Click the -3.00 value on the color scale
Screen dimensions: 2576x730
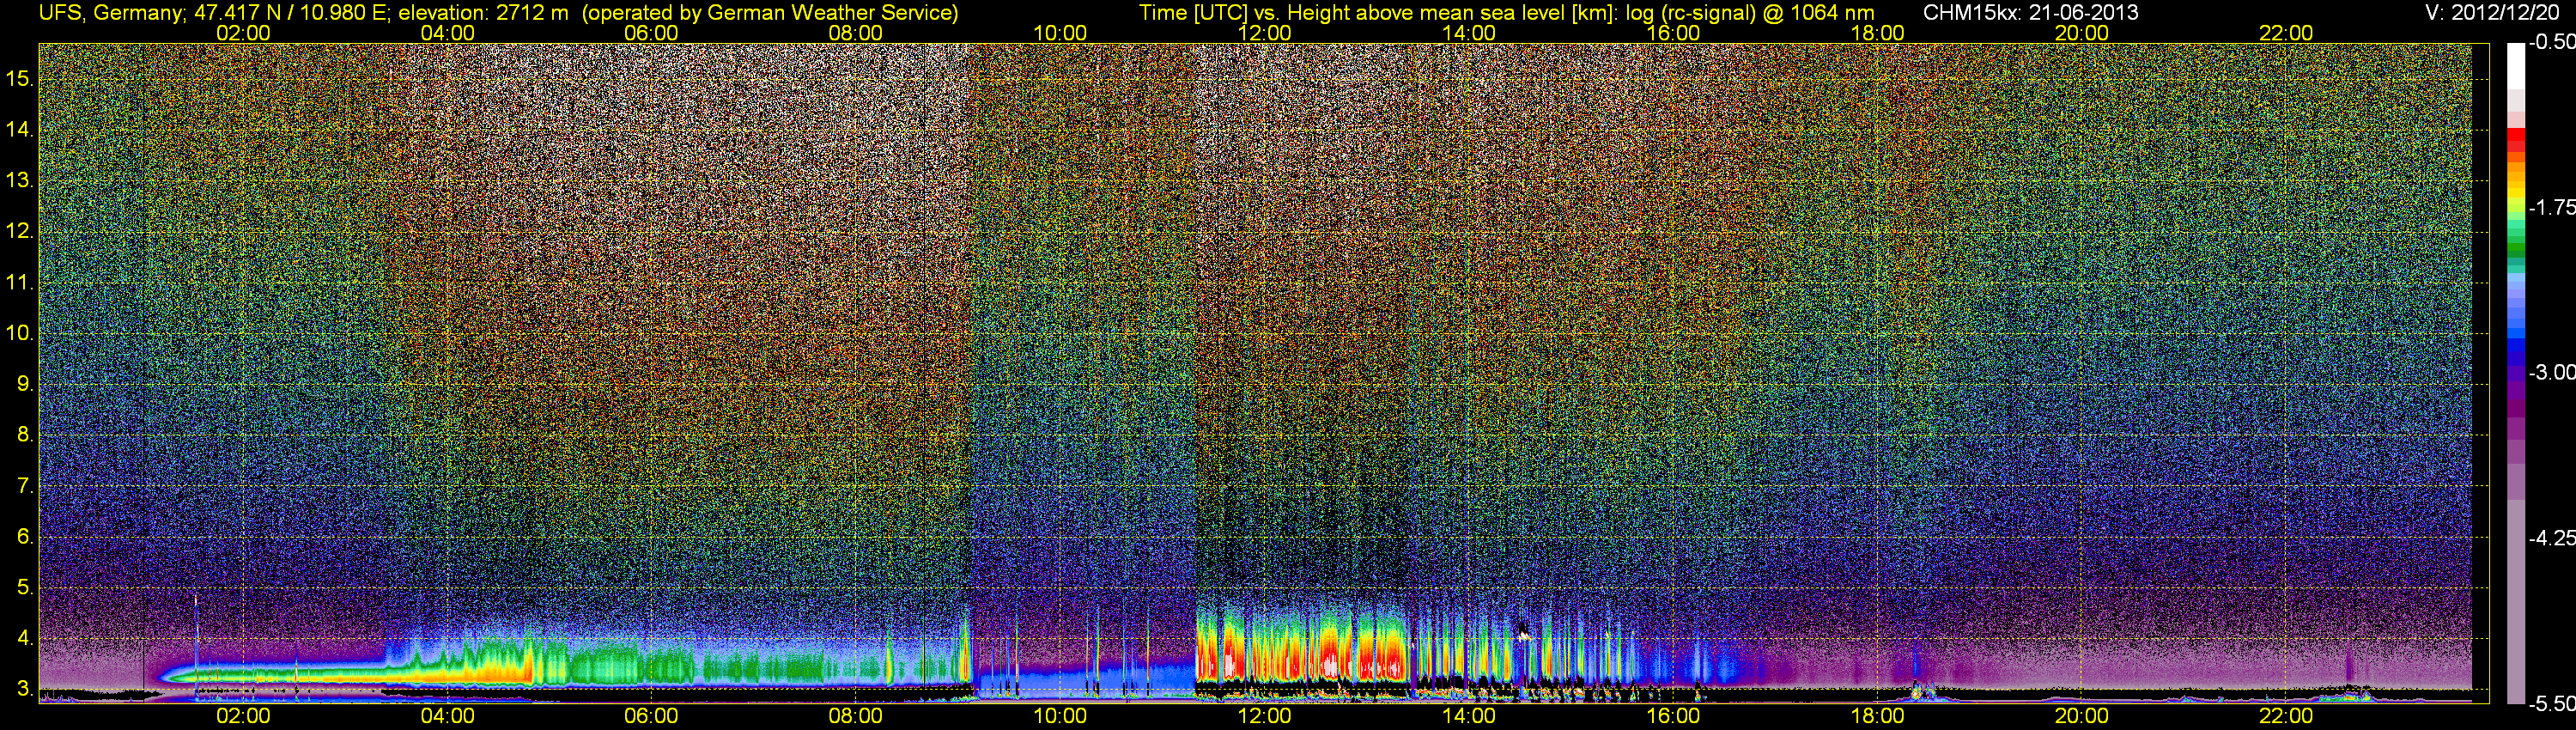[2551, 372]
